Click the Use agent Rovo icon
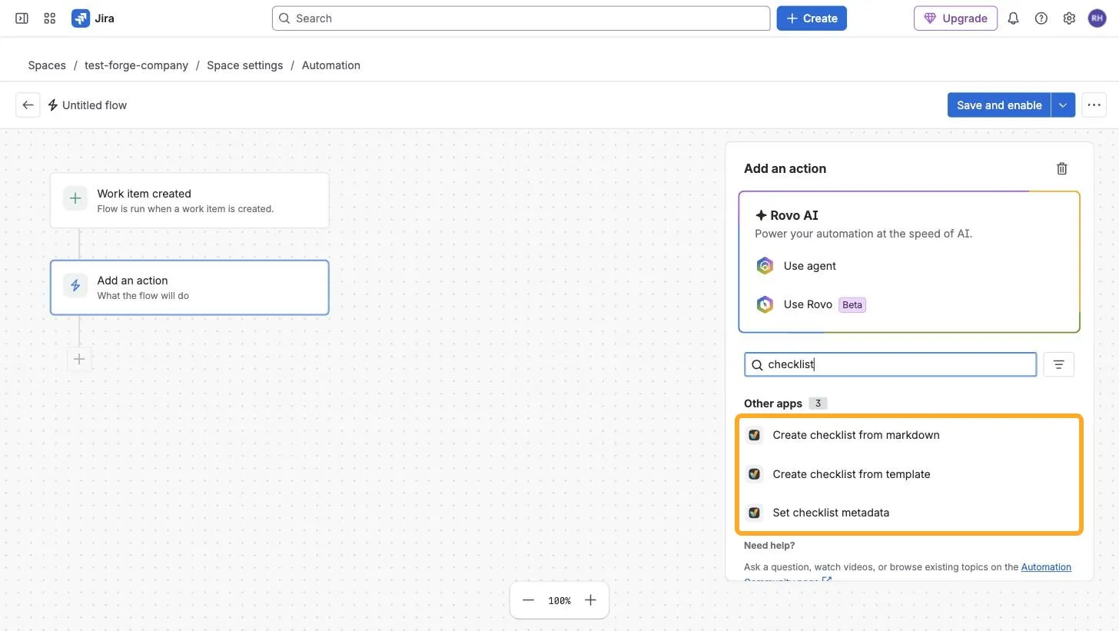 pos(765,266)
